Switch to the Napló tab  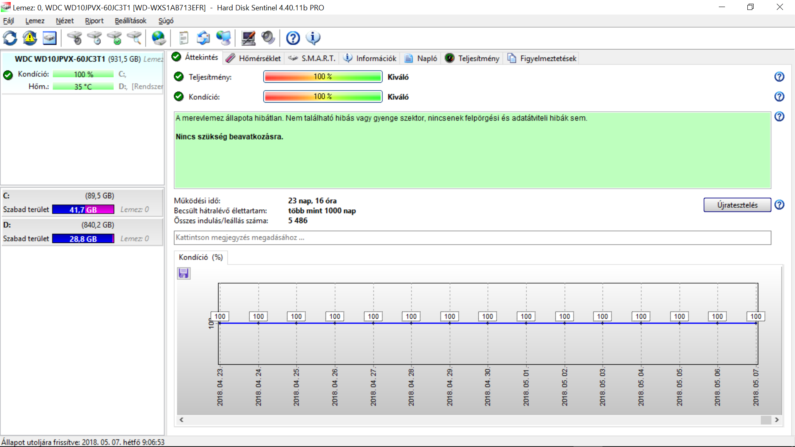tap(421, 58)
